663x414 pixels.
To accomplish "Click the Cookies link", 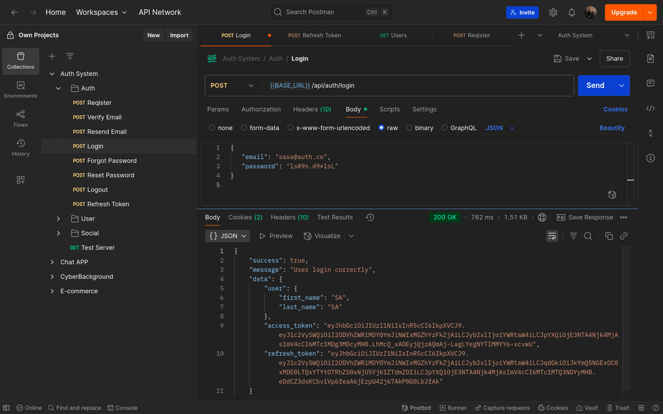I will click(x=615, y=109).
